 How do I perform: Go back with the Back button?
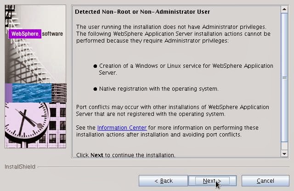163,181
